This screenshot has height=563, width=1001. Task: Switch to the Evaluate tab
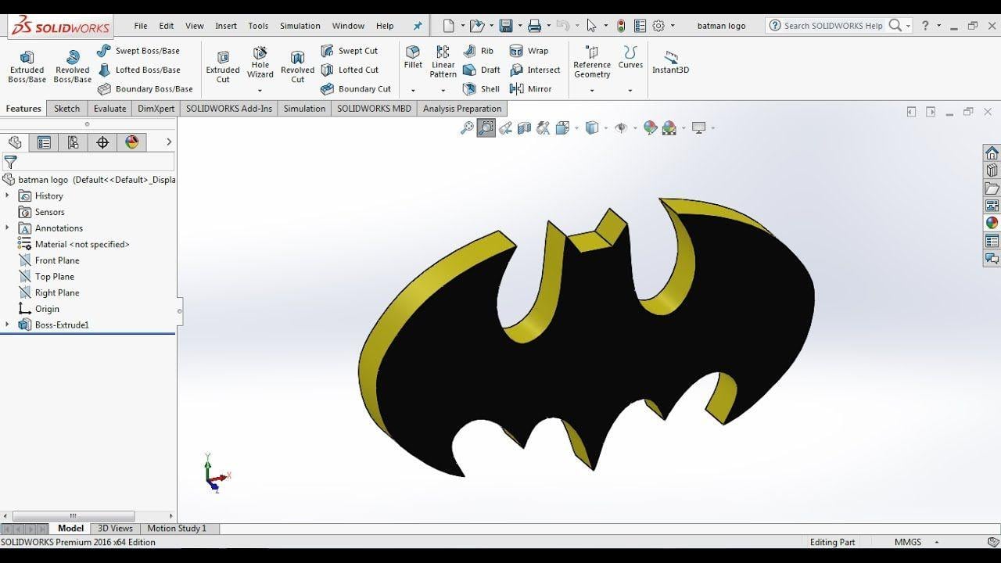point(109,109)
